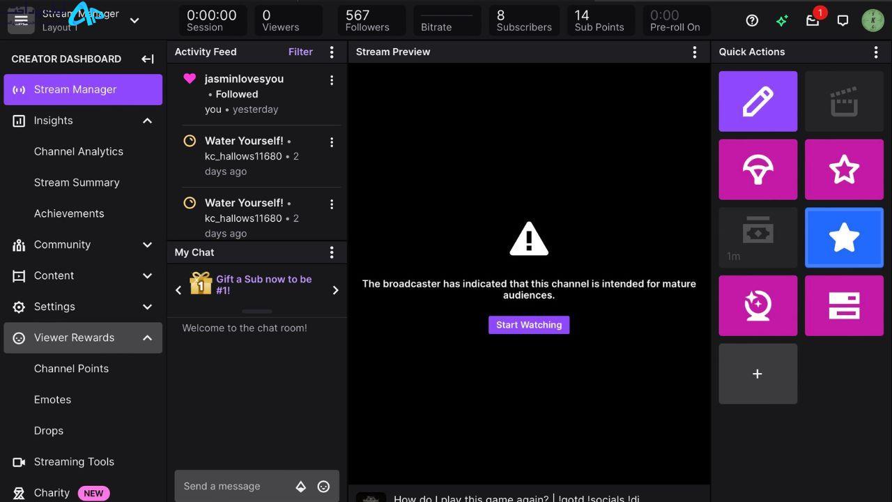Image resolution: width=892 pixels, height=502 pixels.
Task: Click the 1m ad quick action tile
Action: tap(758, 238)
